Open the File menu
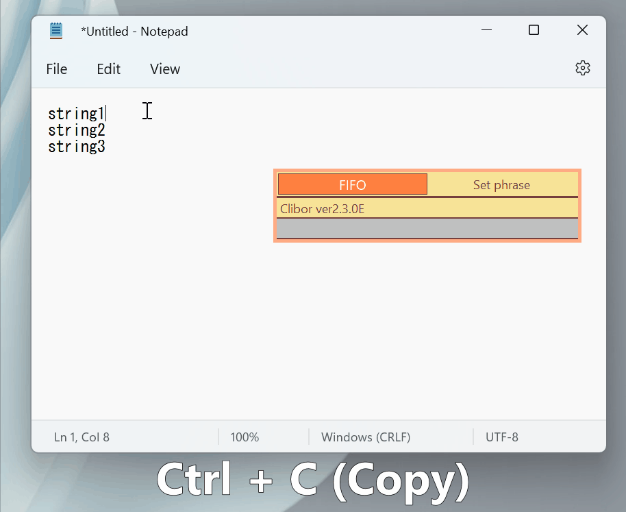The width and height of the screenshot is (626, 512). tap(57, 69)
